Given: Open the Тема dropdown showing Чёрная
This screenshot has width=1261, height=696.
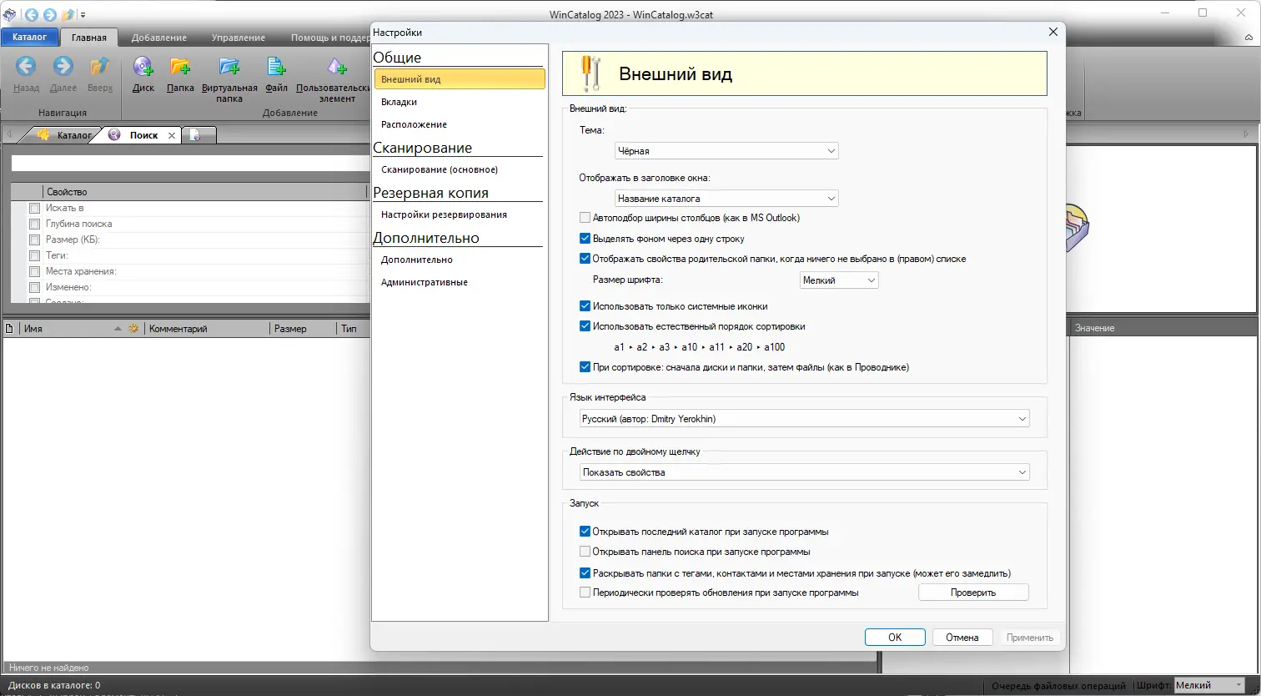Looking at the screenshot, I should click(726, 151).
